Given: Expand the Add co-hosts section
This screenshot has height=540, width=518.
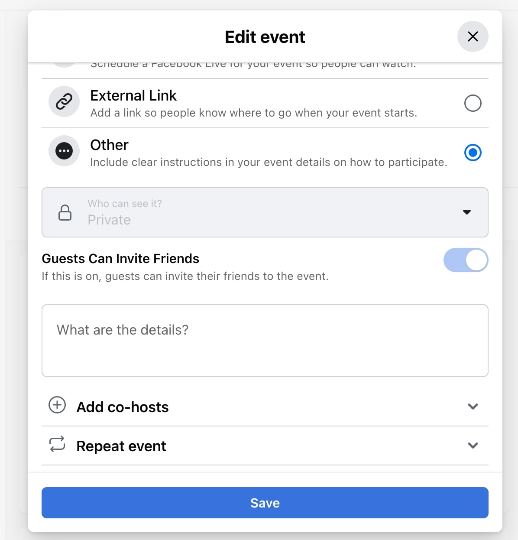Looking at the screenshot, I should click(x=473, y=407).
